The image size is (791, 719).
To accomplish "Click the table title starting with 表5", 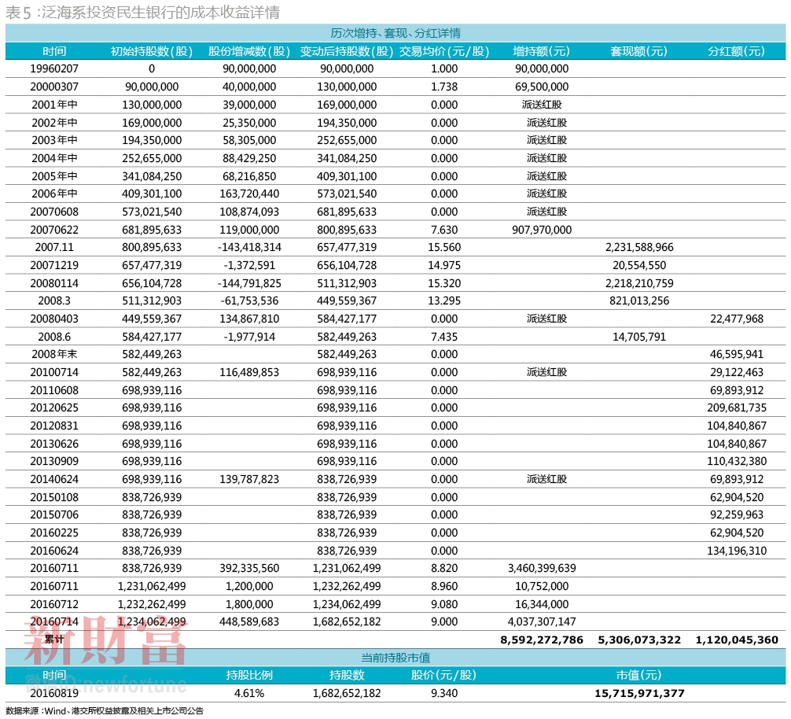I will tap(142, 13).
